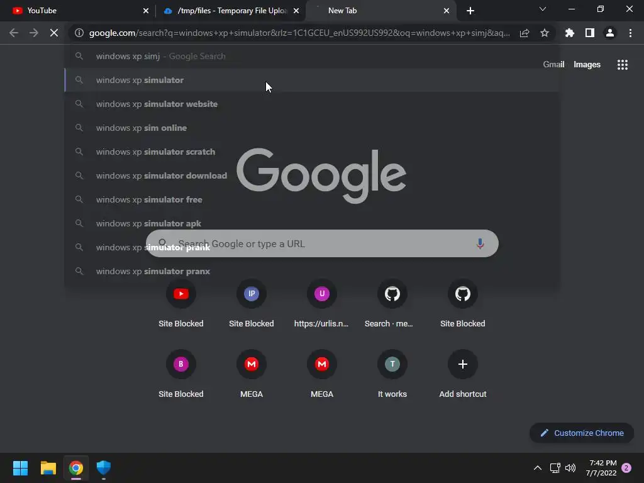Screen dimensions: 644x483
Task: Select 'windows xp simulator apk' suggestion
Action: coord(311,223)
